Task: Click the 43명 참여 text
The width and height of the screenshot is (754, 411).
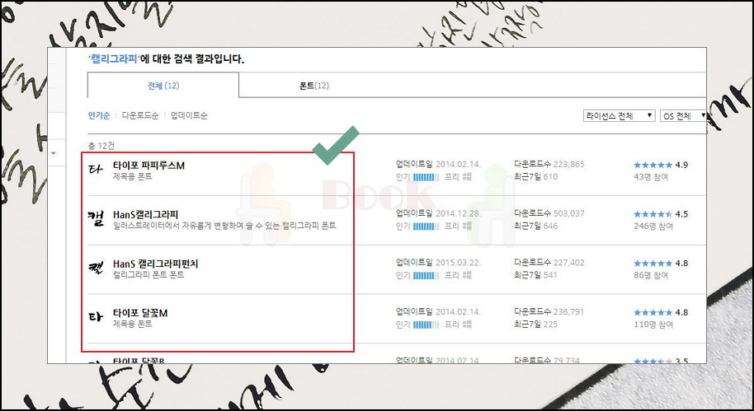Action: coord(651,177)
